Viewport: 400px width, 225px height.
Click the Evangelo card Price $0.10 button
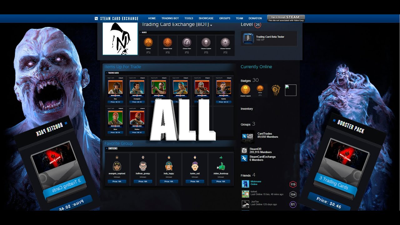click(137, 102)
